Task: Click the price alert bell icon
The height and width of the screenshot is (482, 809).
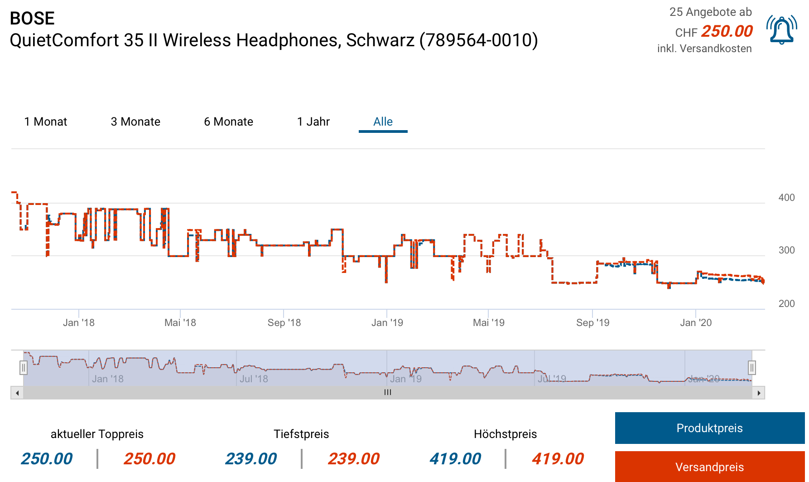Action: [x=781, y=30]
